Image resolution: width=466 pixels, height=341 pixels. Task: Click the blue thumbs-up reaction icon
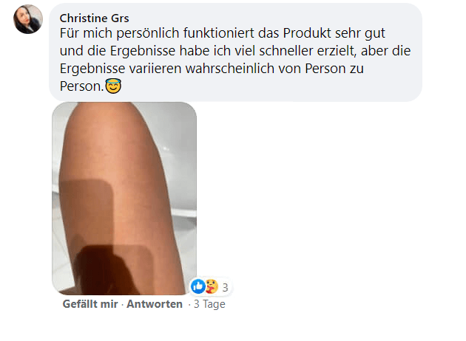pos(197,286)
